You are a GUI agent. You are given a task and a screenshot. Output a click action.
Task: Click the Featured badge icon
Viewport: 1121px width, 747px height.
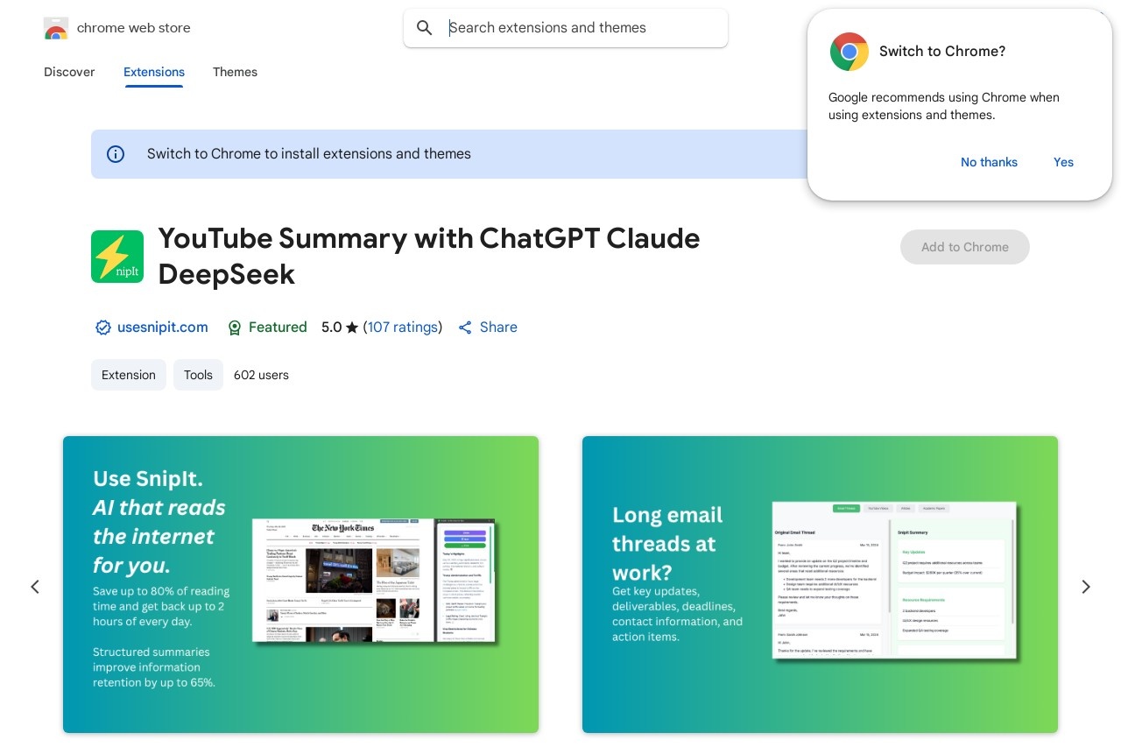(x=235, y=328)
